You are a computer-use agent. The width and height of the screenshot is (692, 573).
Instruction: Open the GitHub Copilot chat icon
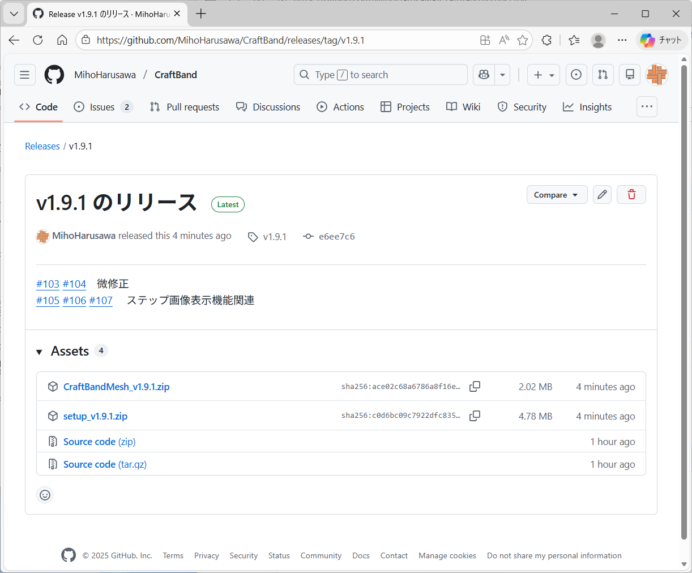click(x=484, y=75)
